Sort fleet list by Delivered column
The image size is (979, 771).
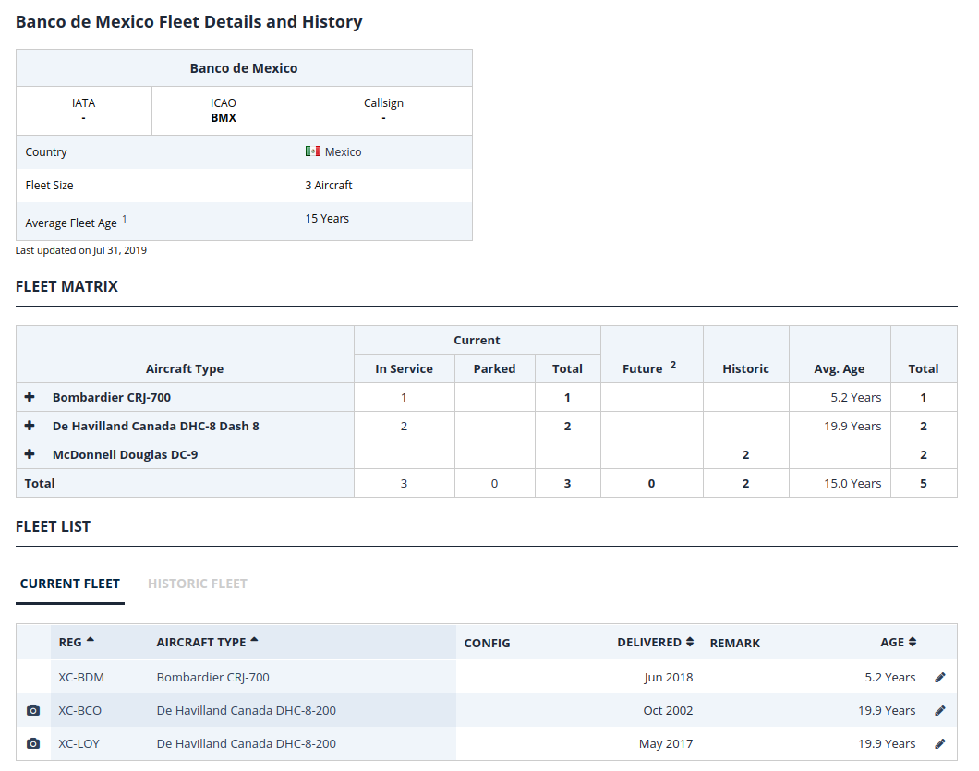(x=655, y=642)
